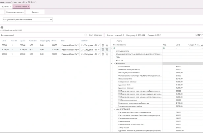Expand the БЕРЕМЕННОСТЬ service category
Screen dimensions: 203x133
[x=114, y=51]
